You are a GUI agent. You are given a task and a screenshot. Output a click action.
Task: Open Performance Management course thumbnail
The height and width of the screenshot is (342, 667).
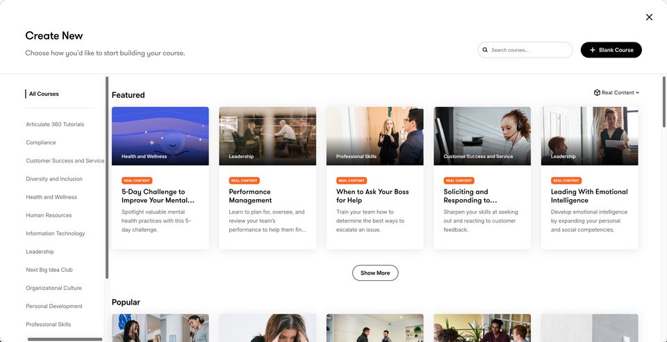267,136
